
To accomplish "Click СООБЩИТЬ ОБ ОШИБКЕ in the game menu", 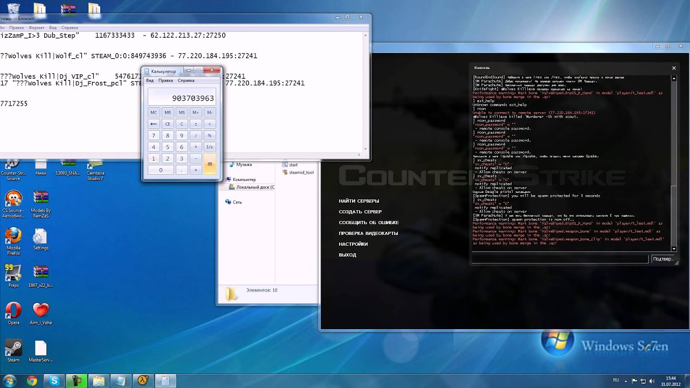I will tap(369, 223).
